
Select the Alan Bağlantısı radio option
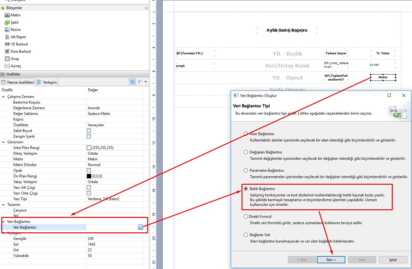[246, 134]
